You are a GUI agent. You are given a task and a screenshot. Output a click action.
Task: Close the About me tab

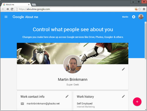[x=29, y=5]
